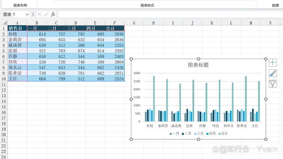This screenshot has width=283, height=159.
Task: Click the tall 合计 bar for 孙枝
Action: tap(154, 99)
